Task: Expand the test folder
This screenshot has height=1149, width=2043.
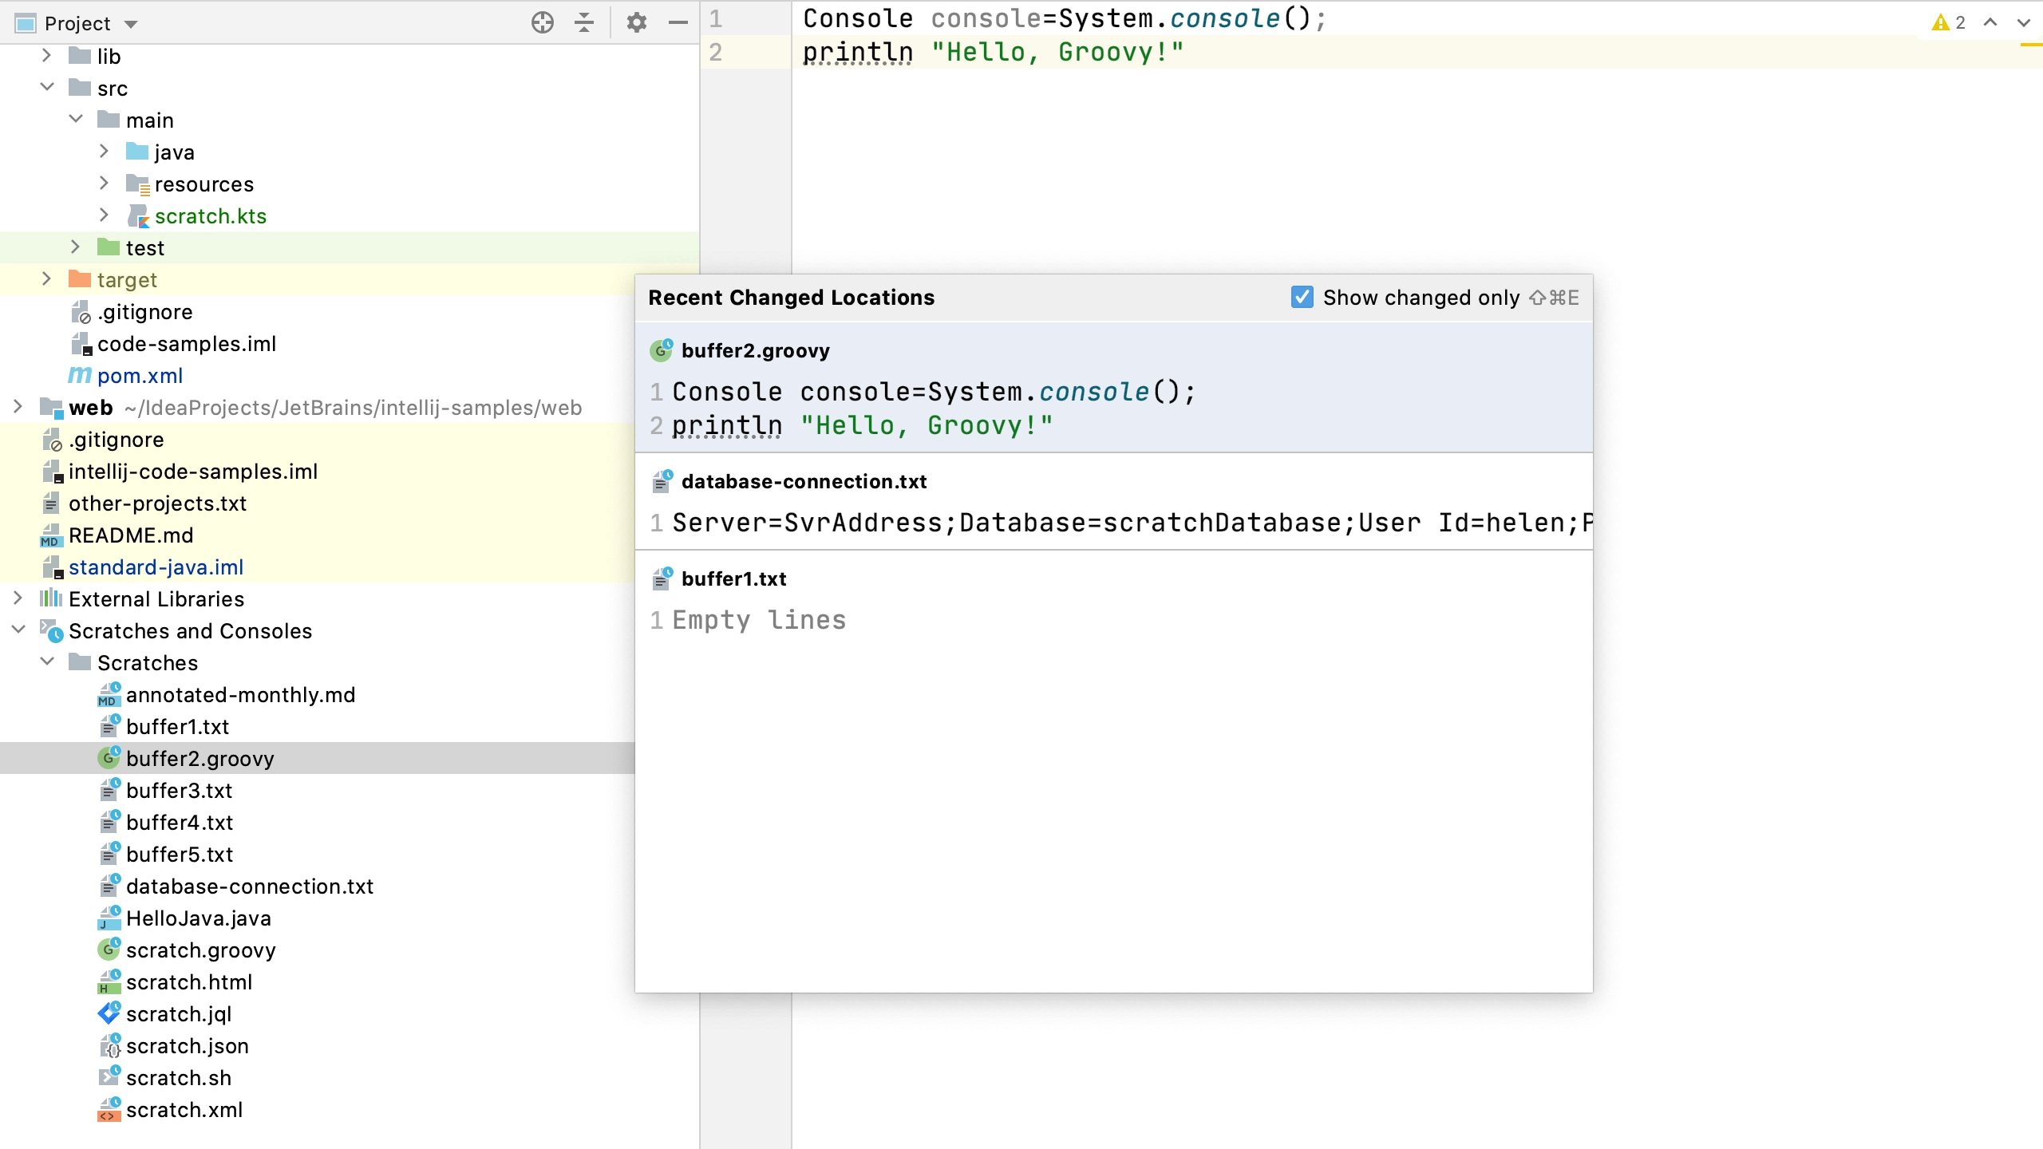Action: pyautogui.click(x=75, y=247)
